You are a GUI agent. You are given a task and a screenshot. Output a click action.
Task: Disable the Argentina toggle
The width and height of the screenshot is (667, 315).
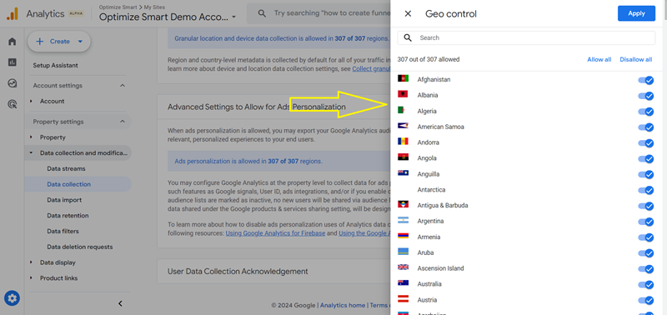click(645, 222)
